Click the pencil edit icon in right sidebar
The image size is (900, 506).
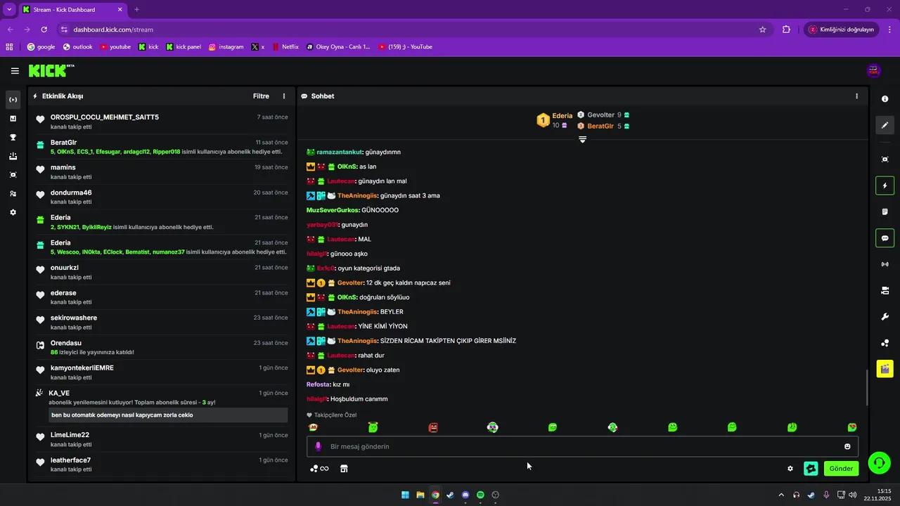tap(885, 125)
